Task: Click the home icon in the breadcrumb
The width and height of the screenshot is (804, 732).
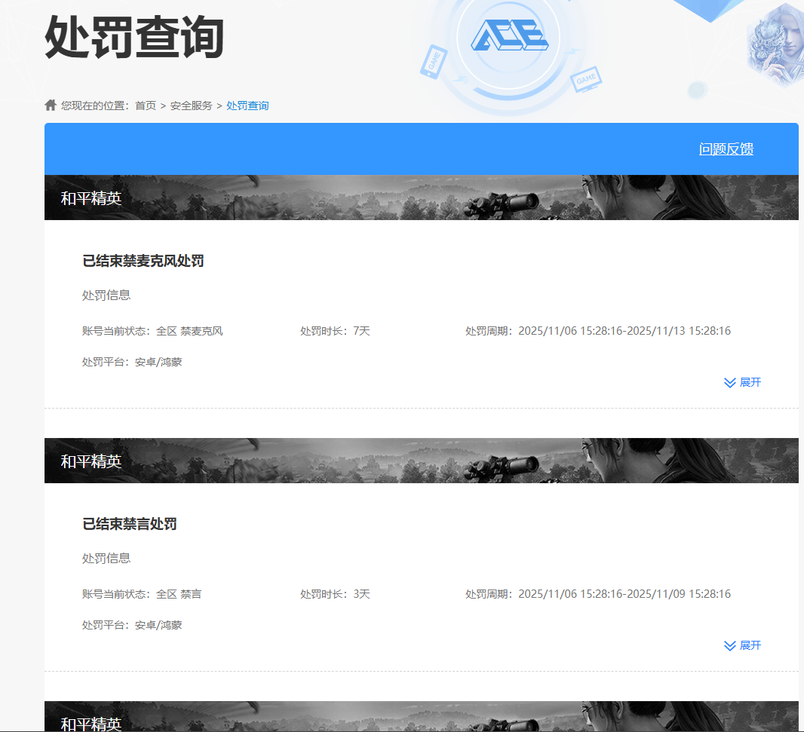Action: click(x=51, y=105)
